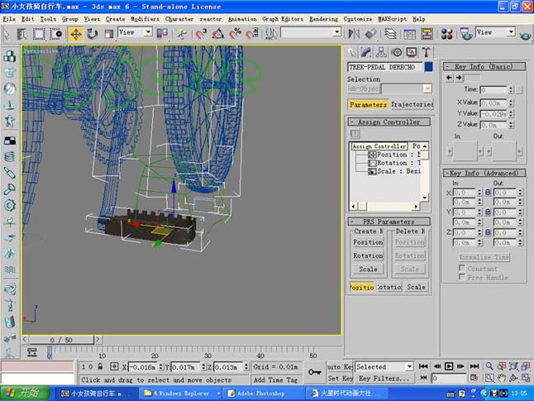The height and width of the screenshot is (401, 534).
Task: Enable the Constant checkbox
Action: coord(462,268)
